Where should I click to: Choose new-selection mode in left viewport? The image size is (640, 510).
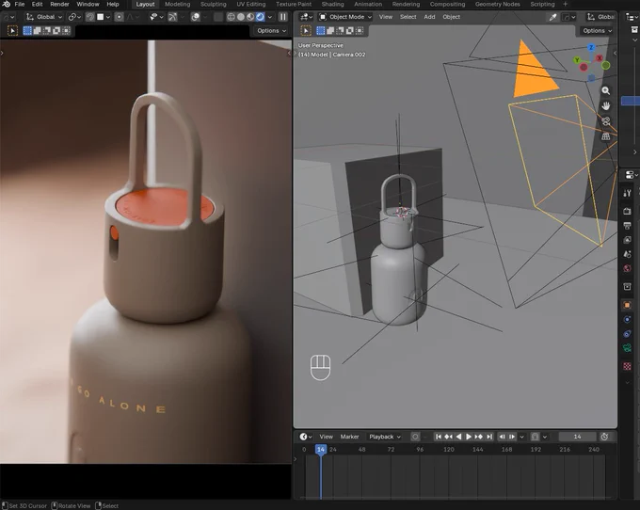(27, 31)
